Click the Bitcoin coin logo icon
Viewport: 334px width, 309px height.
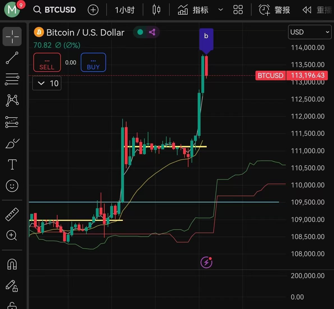(39, 32)
